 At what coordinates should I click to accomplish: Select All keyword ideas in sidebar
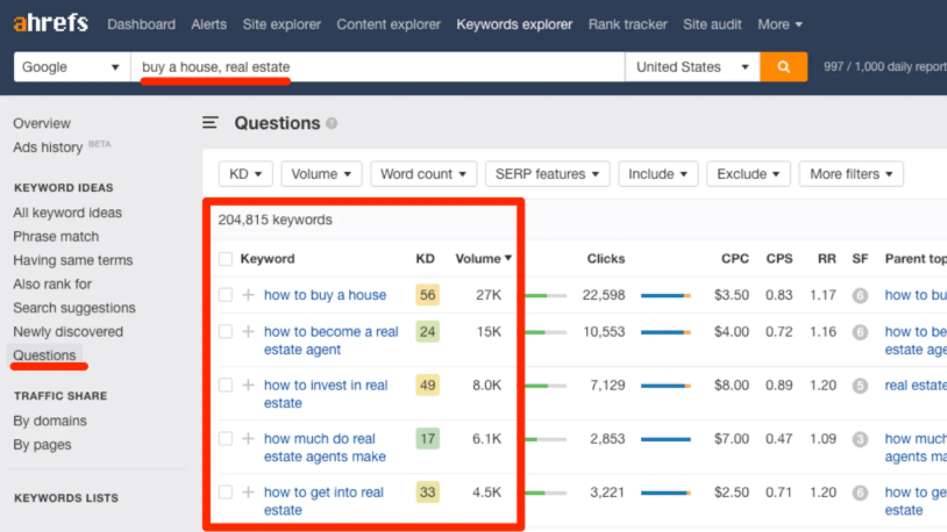coord(68,212)
